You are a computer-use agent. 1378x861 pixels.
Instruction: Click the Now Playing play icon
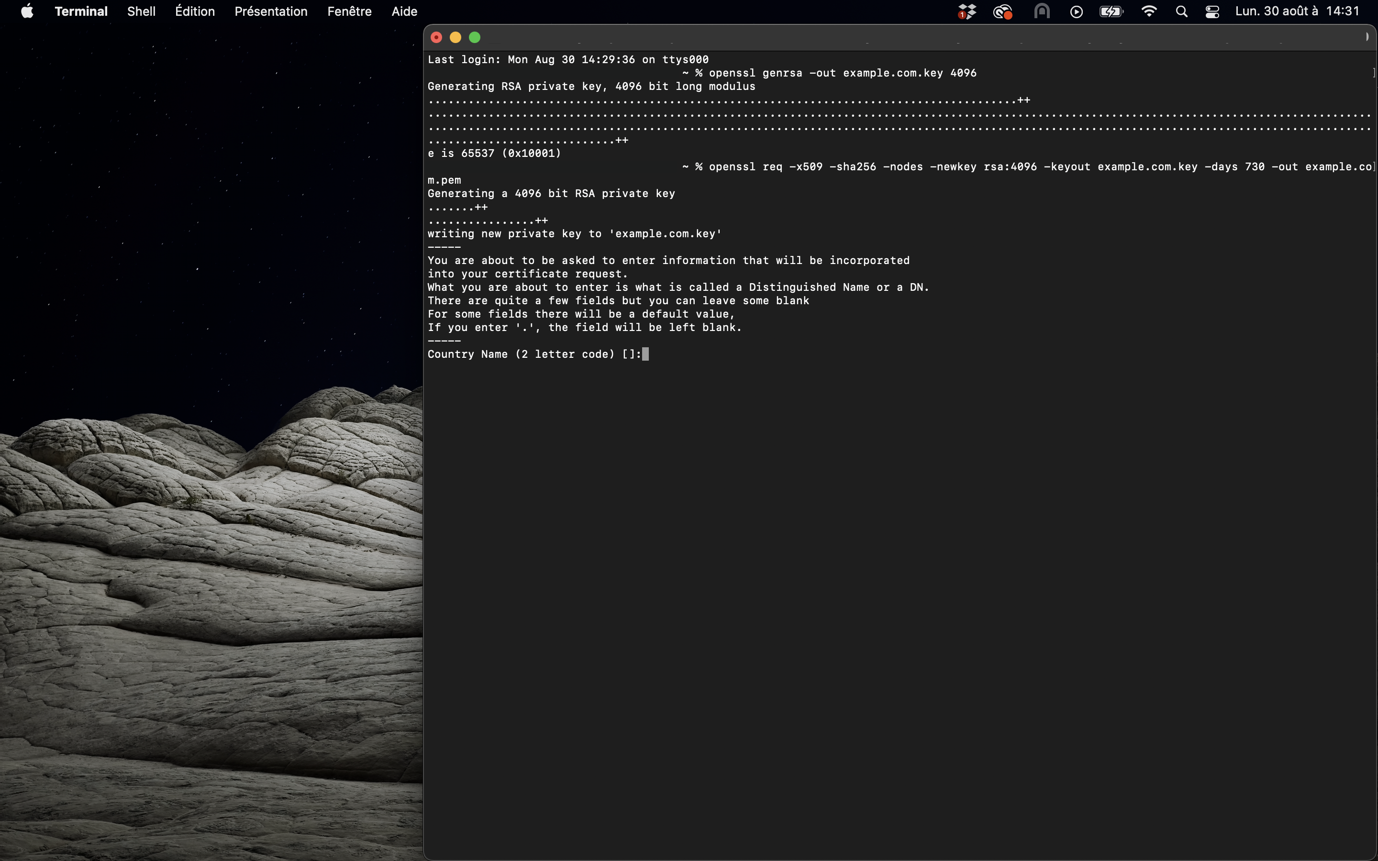point(1076,11)
